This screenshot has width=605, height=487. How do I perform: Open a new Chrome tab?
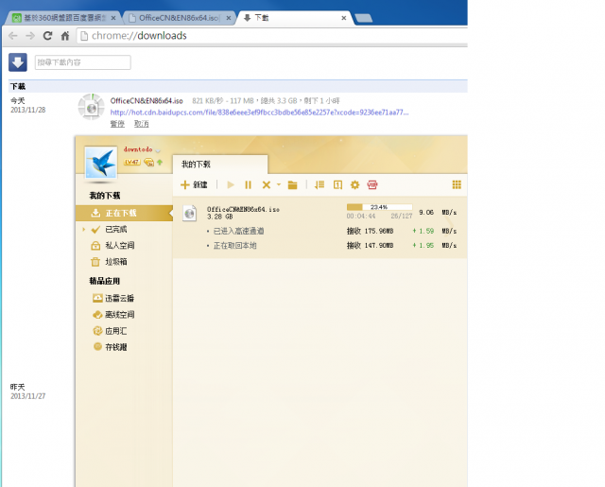363,18
